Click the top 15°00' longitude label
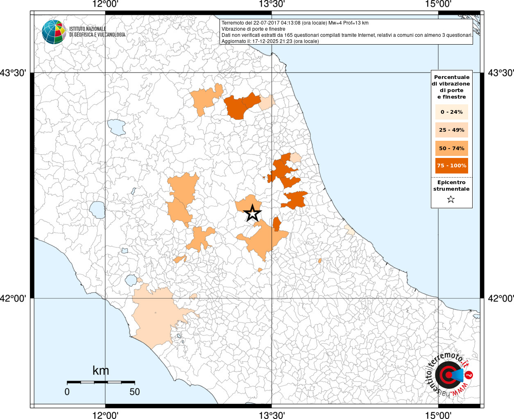The height and width of the screenshot is (419, 514). click(438, 4)
